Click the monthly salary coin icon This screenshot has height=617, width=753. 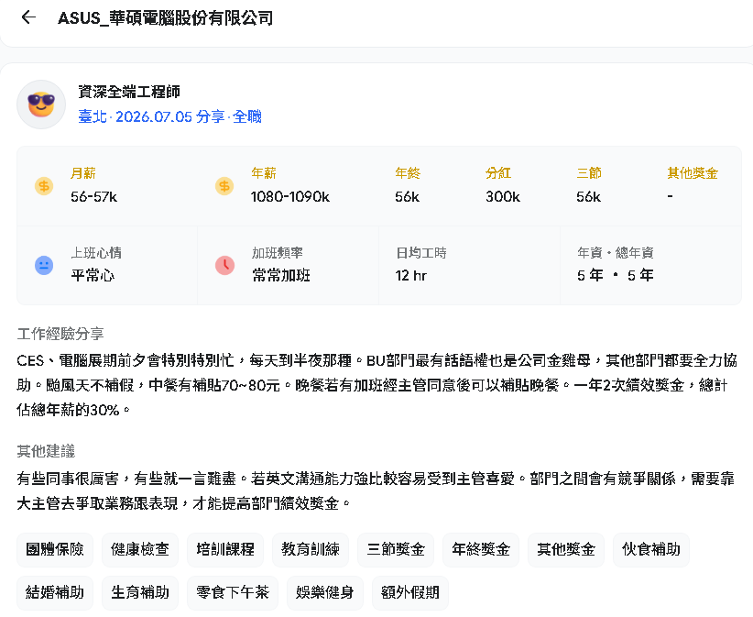coord(44,186)
